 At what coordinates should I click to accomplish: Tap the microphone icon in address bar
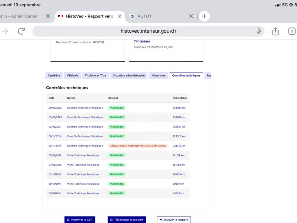coord(258,31)
